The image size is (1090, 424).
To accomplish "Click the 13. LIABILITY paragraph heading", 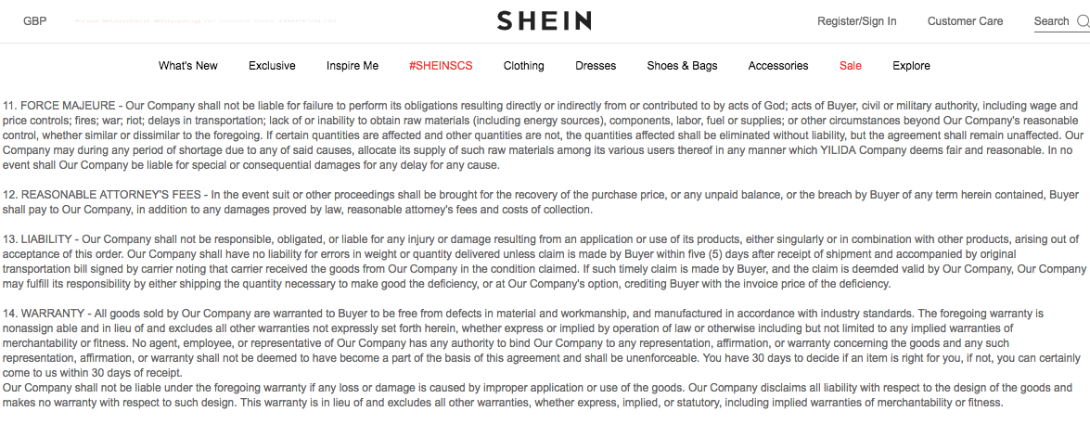I will (40, 239).
